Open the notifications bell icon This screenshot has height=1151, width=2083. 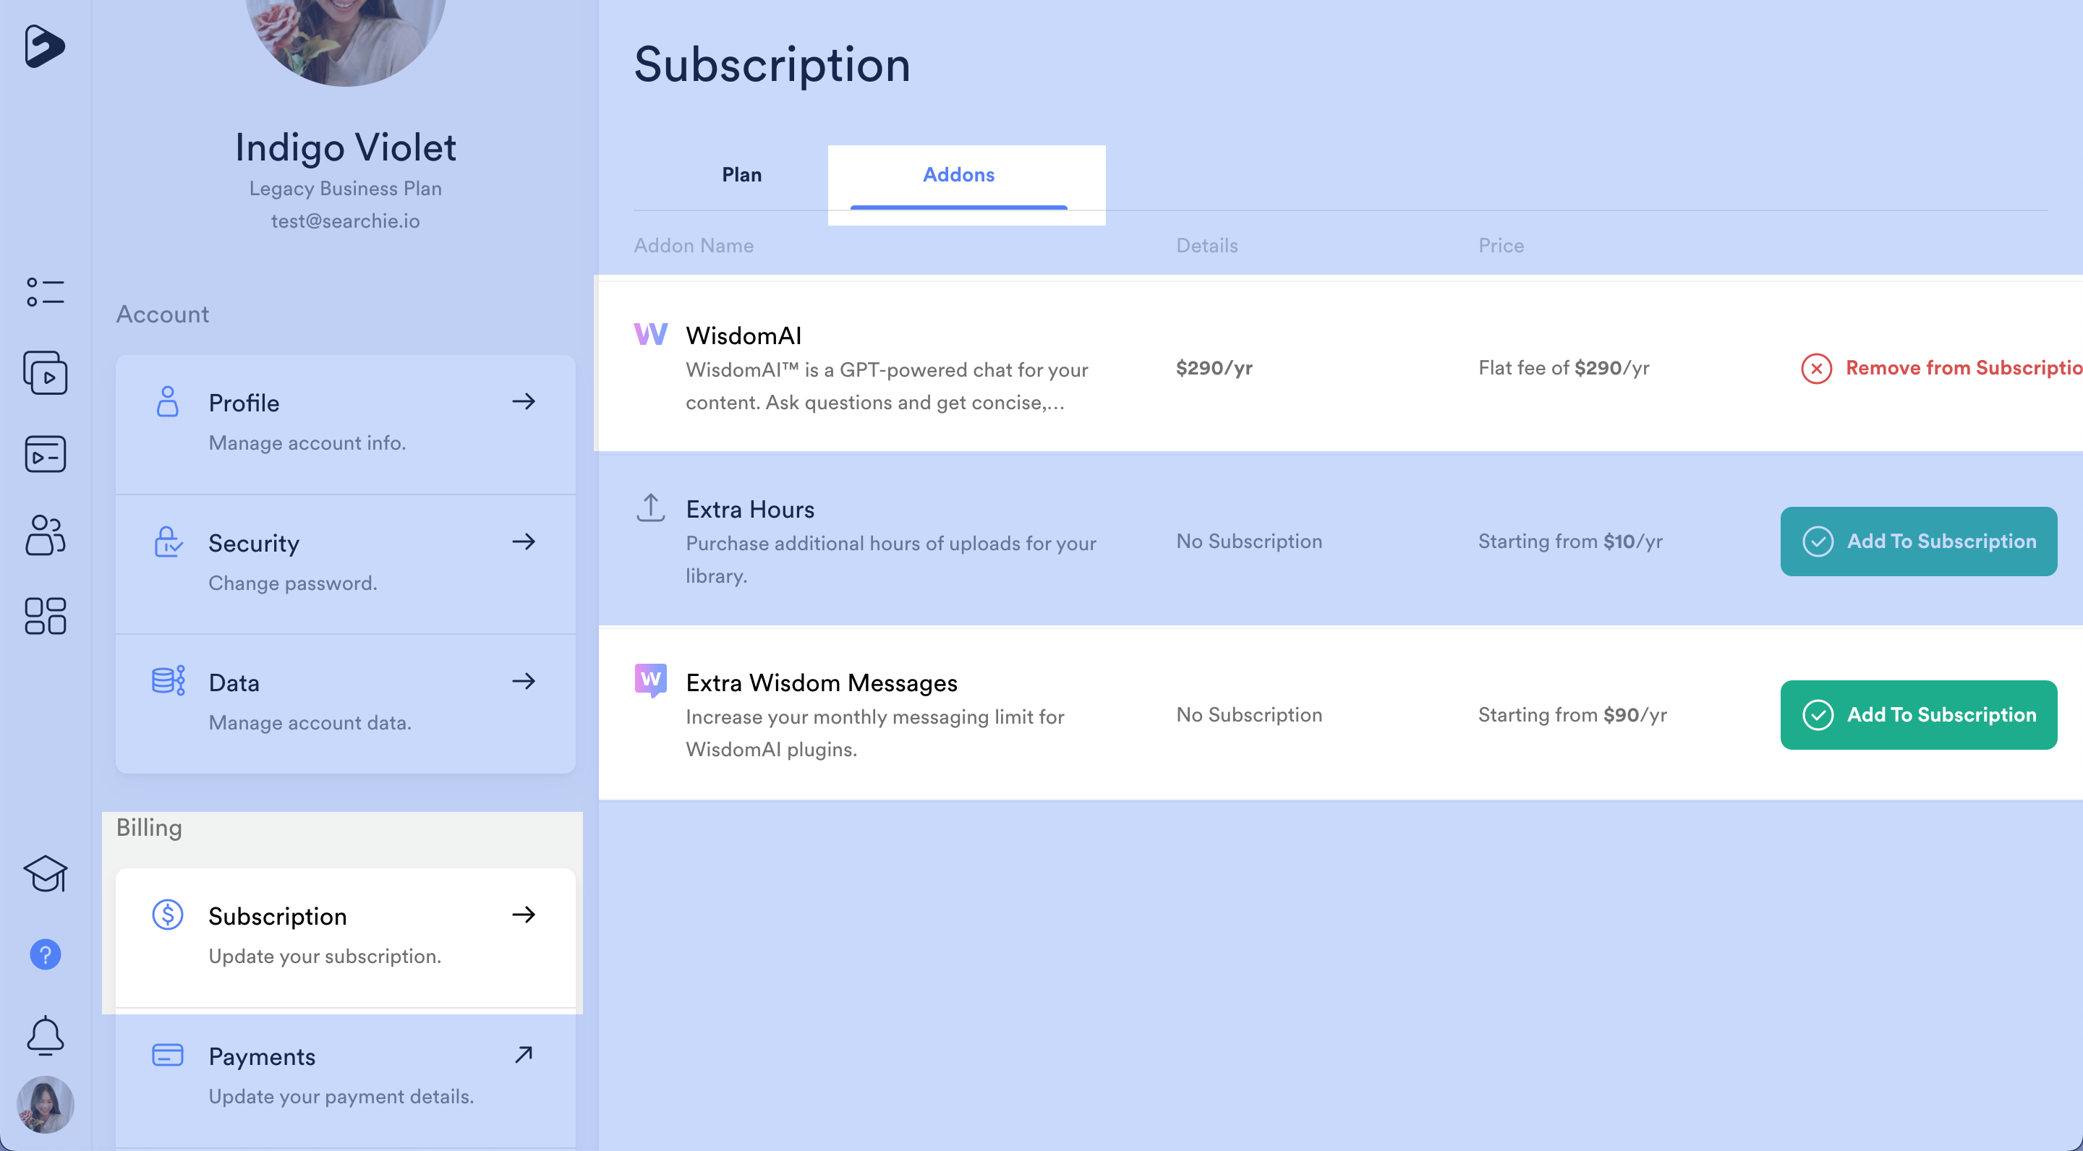pyautogui.click(x=46, y=1035)
